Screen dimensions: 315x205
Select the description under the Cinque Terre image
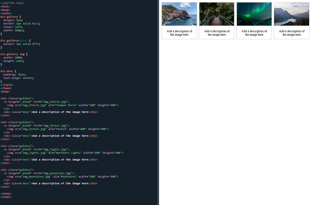point(179,33)
